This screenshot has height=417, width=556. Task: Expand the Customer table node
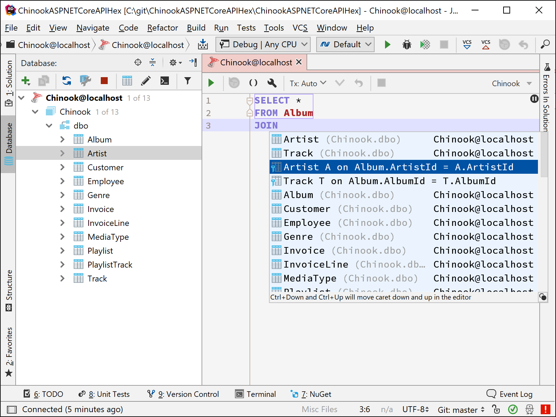[x=62, y=167]
